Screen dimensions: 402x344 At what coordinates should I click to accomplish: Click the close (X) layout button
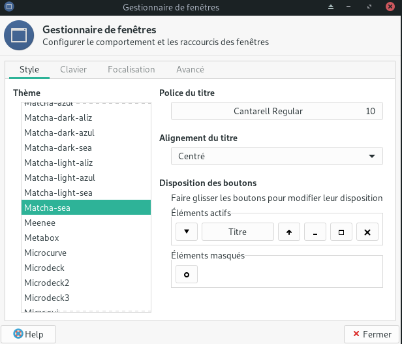pyautogui.click(x=367, y=232)
